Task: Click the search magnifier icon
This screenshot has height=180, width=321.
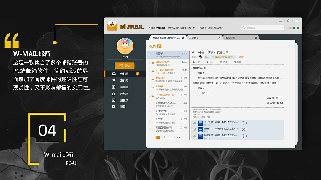Action: click(x=244, y=28)
